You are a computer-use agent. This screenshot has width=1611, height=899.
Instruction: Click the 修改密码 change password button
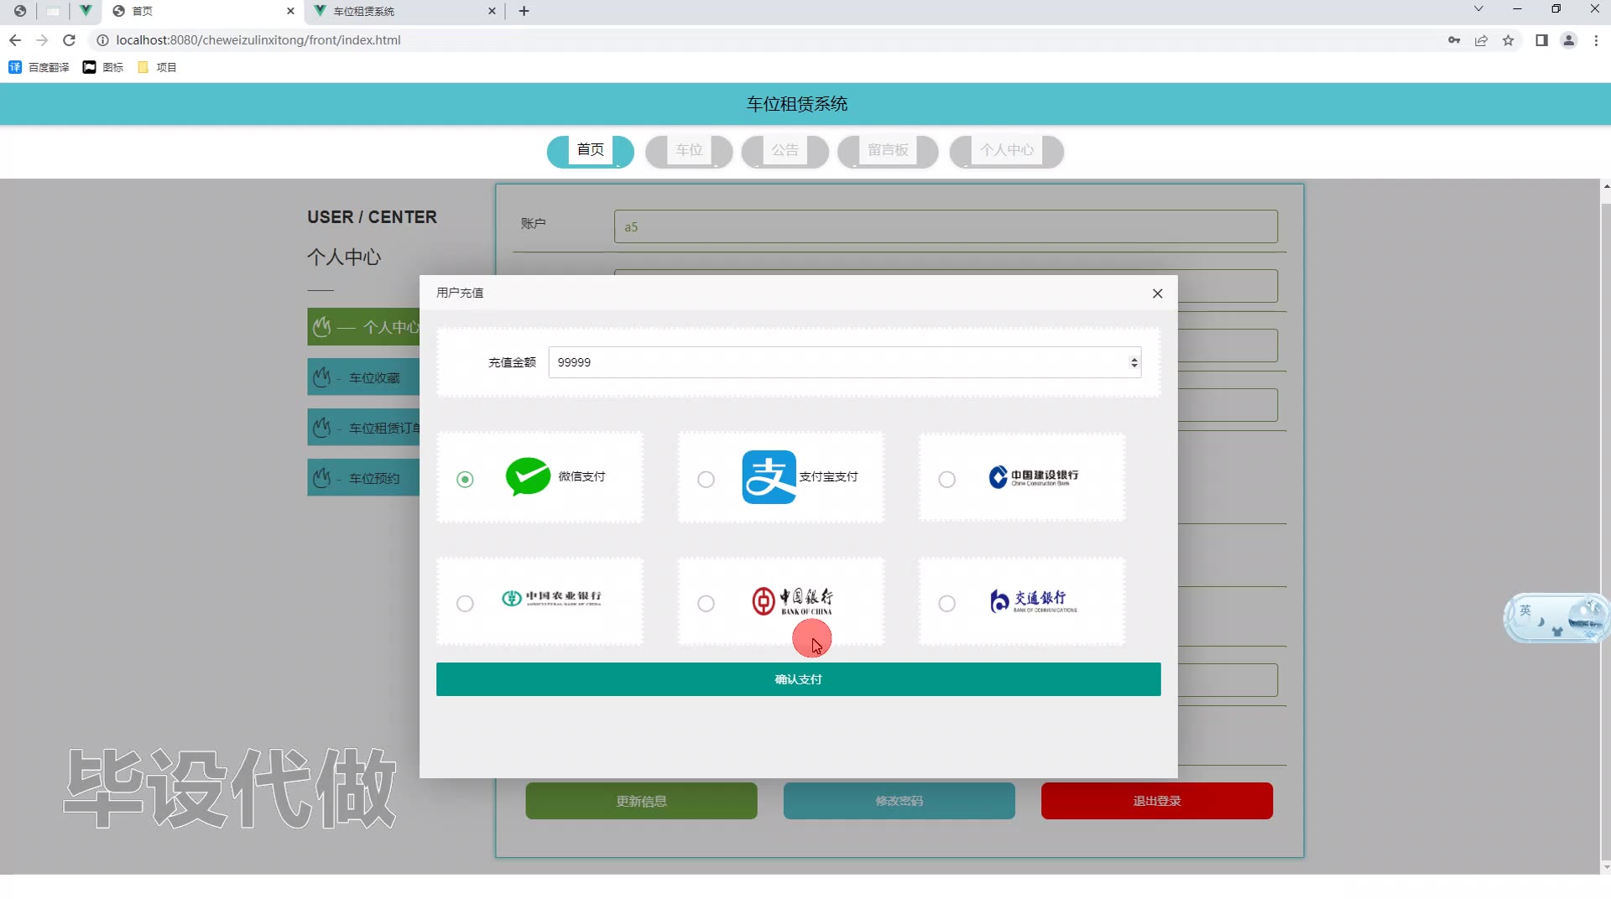point(899,801)
